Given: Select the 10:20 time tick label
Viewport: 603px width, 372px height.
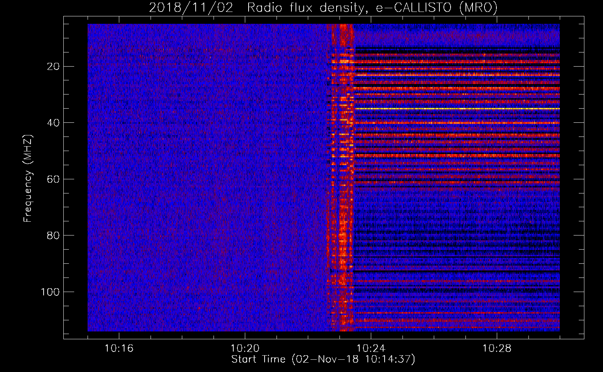Looking at the screenshot, I should [245, 349].
